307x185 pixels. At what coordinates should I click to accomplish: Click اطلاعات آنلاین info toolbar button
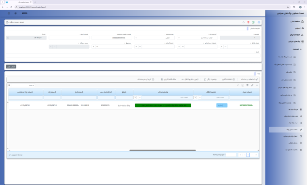coord(228,79)
